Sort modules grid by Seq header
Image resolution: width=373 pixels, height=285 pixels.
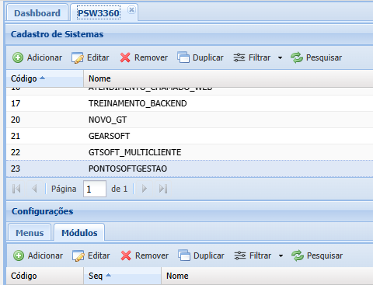[122, 276]
